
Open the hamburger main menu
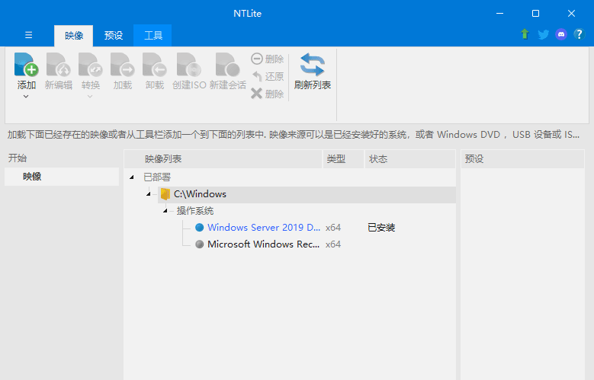click(x=29, y=35)
